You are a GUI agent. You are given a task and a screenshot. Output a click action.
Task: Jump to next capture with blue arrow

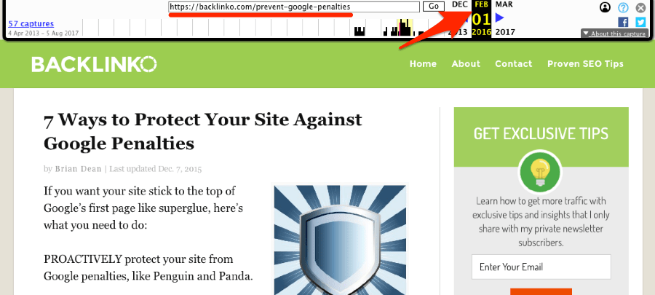pos(499,17)
